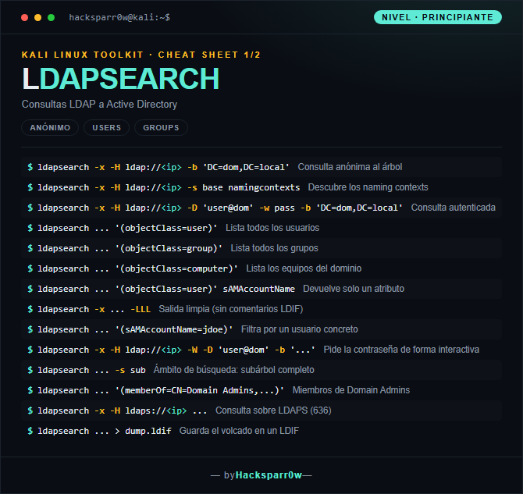Click the hacksparr0w@kali:~$ prompt text
This screenshot has height=494, width=523.
click(119, 17)
